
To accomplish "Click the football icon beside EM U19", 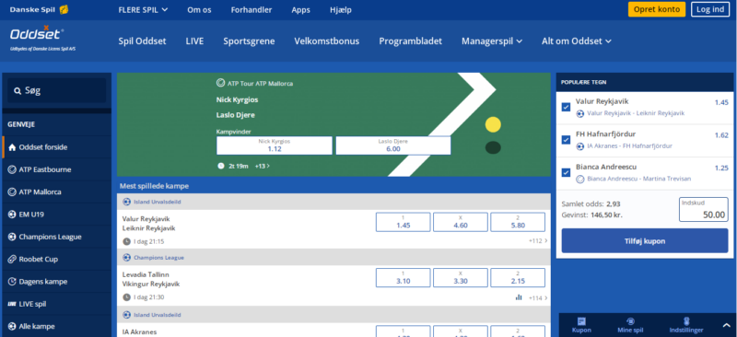I will pos(12,215).
